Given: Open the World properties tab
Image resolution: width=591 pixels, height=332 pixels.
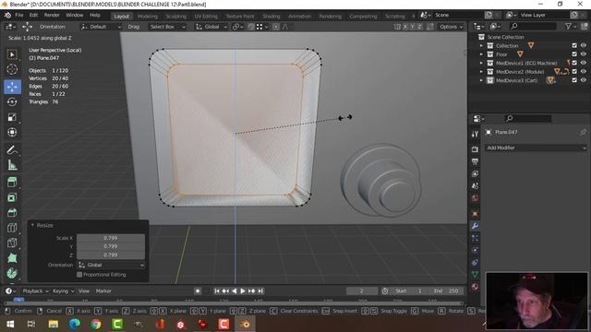Looking at the screenshot, I should click(475, 198).
